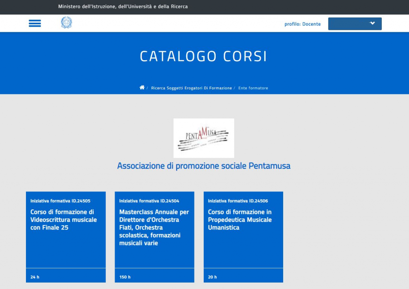Expand the user profile dropdown

coord(355,24)
